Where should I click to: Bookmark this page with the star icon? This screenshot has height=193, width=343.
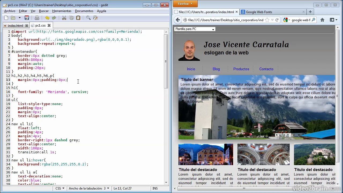coord(267,20)
